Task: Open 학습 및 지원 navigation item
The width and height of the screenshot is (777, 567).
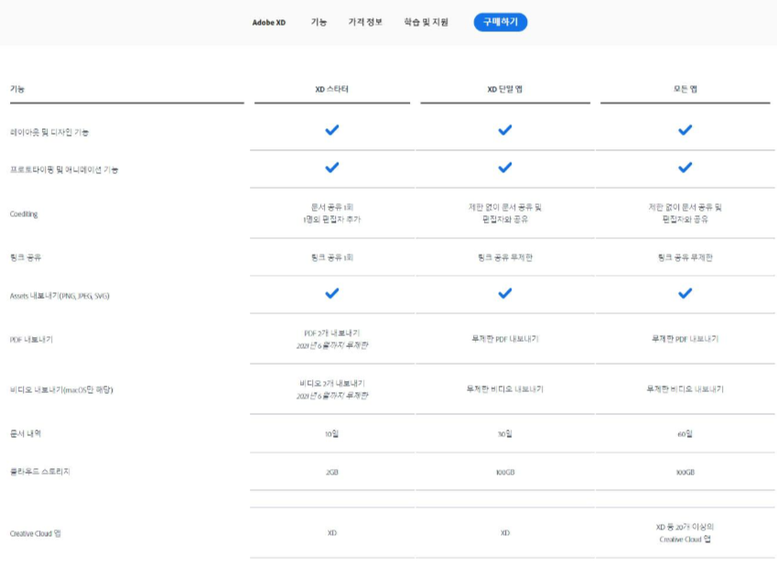Action: [x=426, y=22]
